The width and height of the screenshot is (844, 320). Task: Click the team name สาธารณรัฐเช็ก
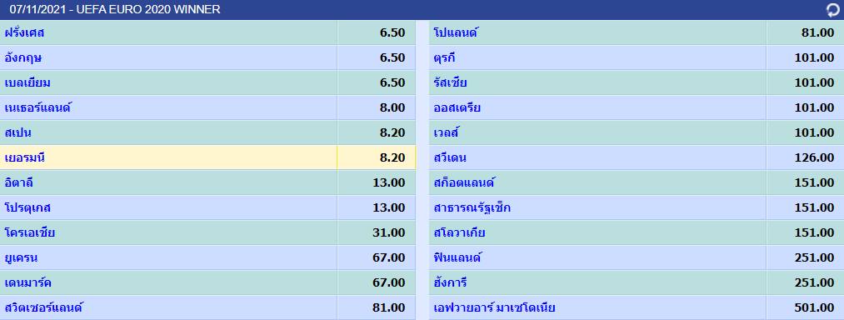point(472,208)
